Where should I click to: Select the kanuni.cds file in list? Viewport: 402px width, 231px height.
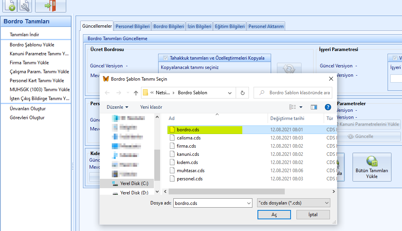click(x=187, y=154)
